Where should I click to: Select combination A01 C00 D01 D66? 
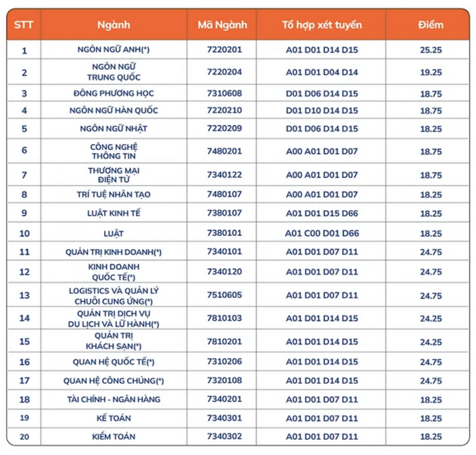tap(322, 233)
